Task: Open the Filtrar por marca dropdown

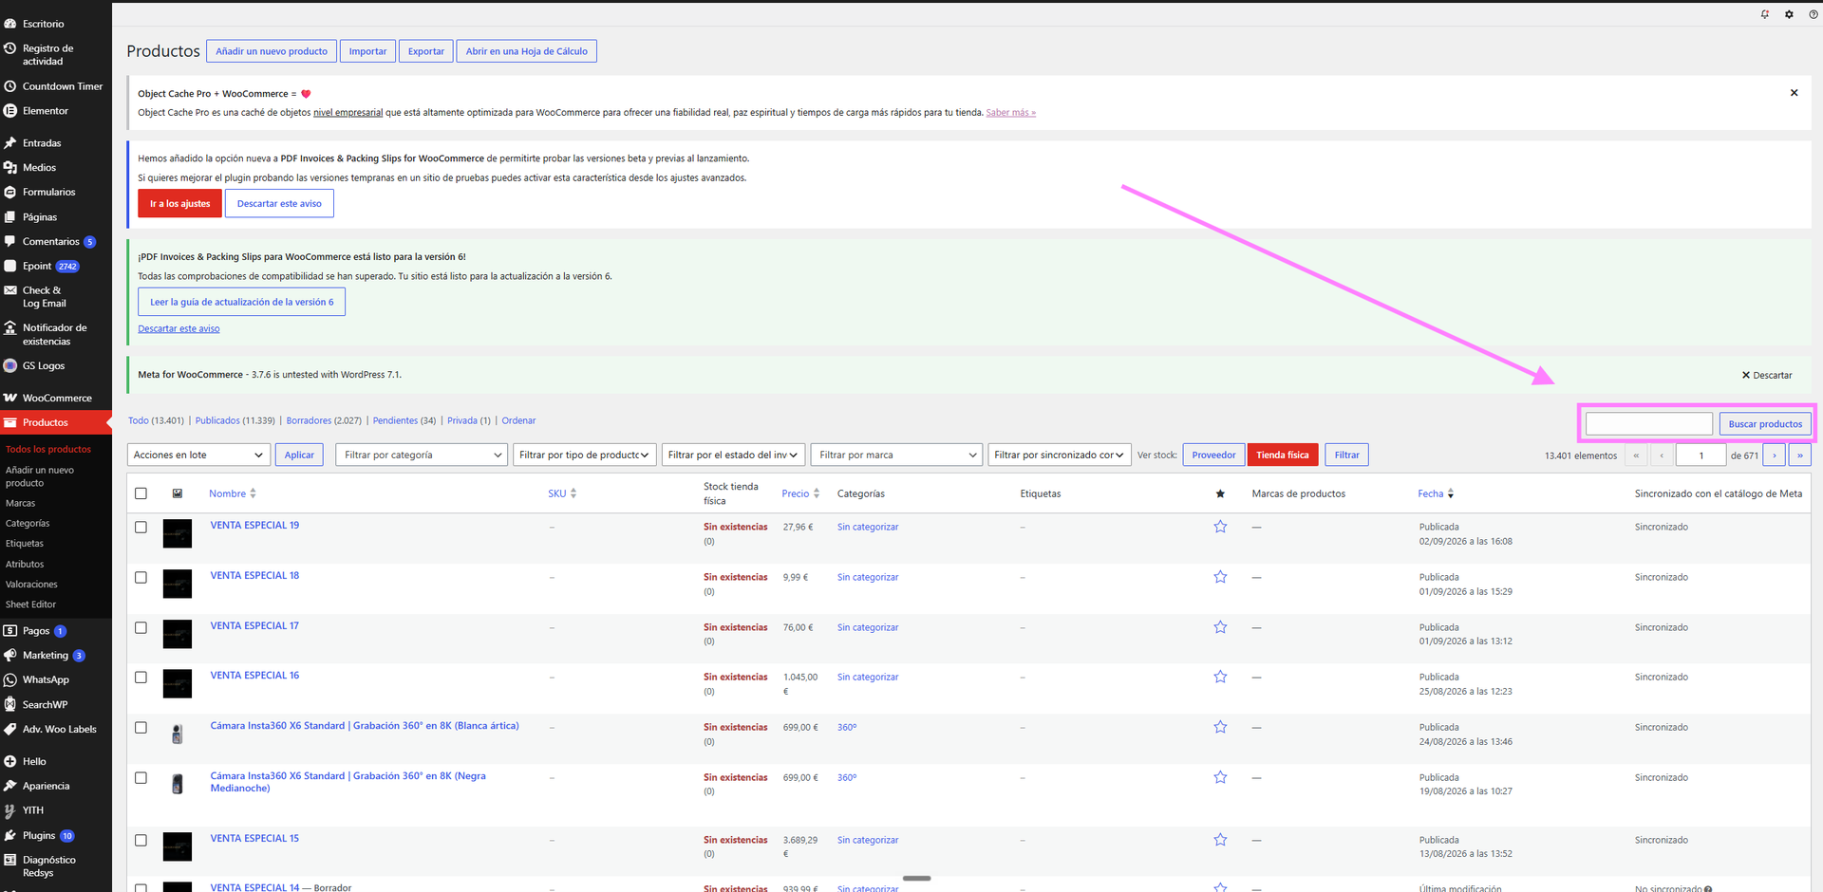Action: click(x=896, y=455)
